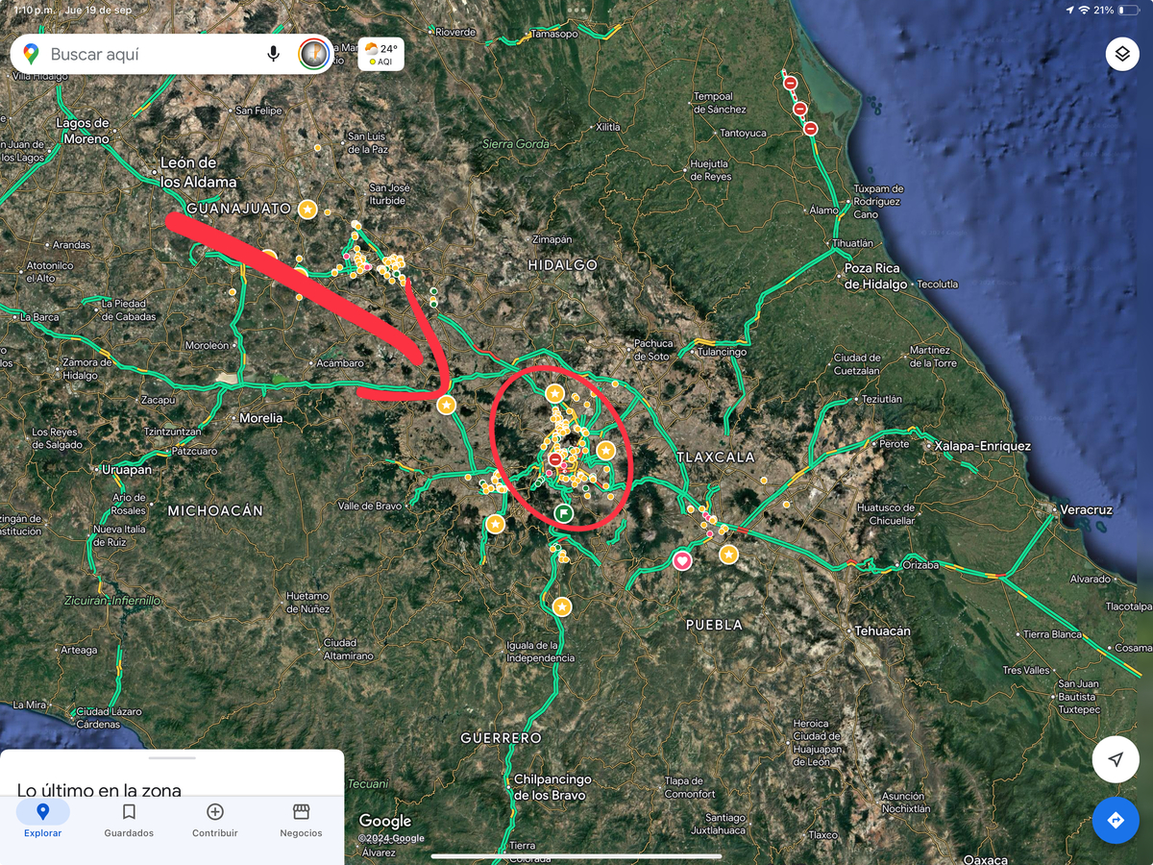Expand 'Lo último en la zona' panel

point(99,789)
